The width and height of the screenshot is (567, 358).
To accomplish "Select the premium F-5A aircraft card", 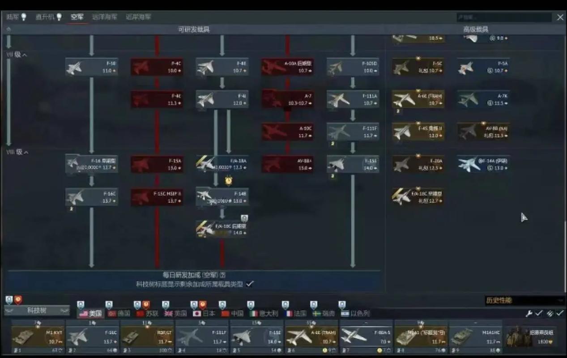I will (x=483, y=67).
